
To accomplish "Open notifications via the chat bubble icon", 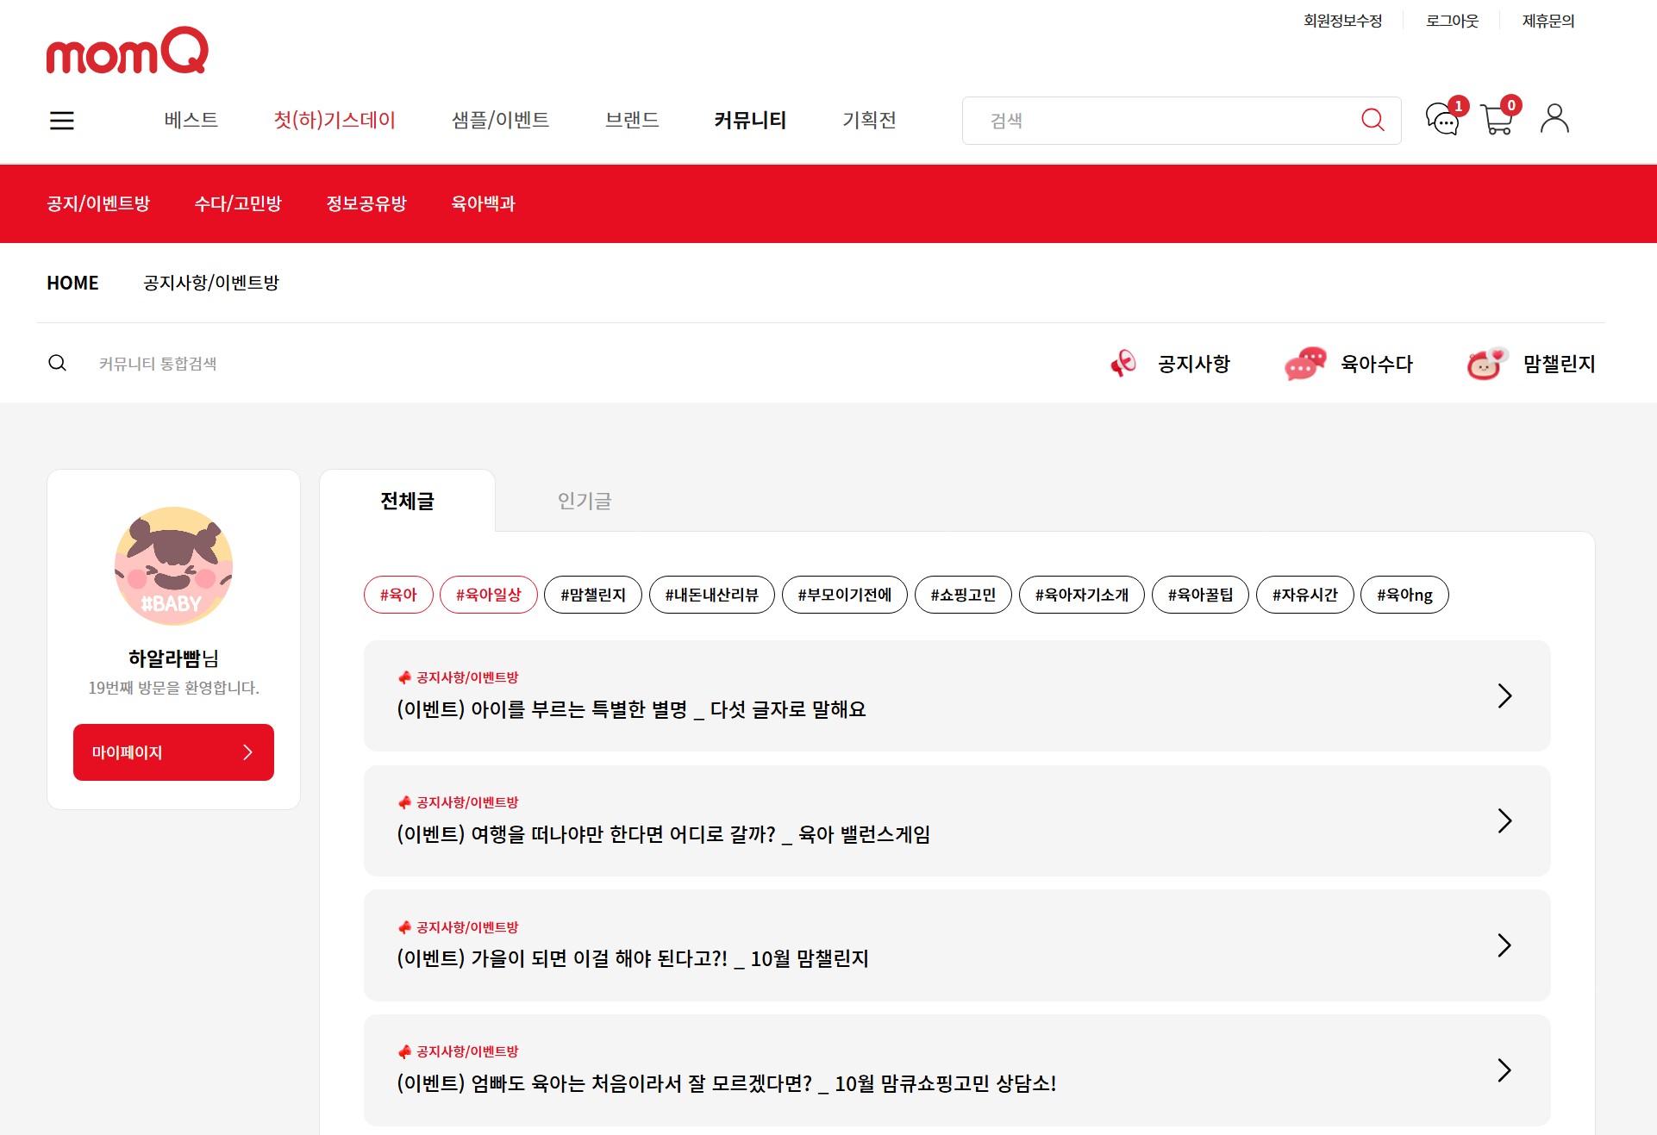I will point(1441,122).
